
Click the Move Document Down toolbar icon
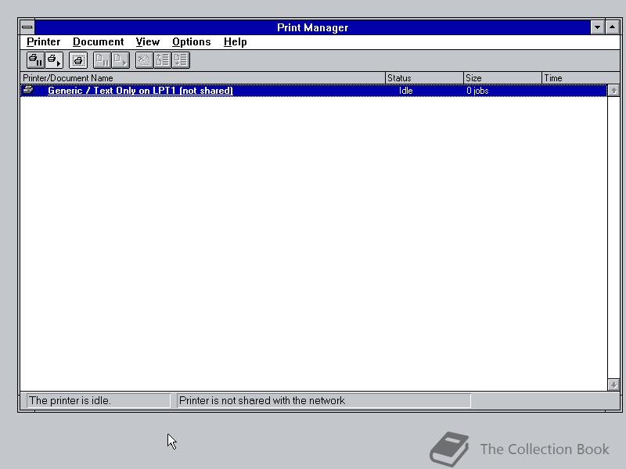[x=181, y=60]
